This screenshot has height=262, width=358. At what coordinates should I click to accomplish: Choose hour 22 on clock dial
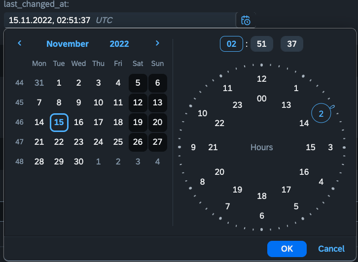pyautogui.click(x=219, y=123)
